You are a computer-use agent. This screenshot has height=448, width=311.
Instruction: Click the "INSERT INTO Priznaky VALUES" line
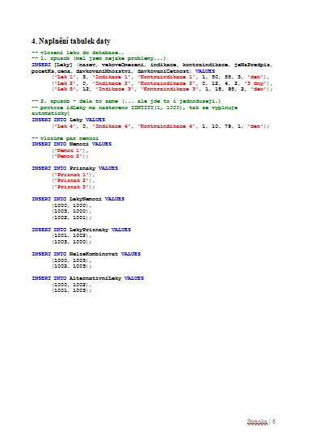(x=75, y=168)
